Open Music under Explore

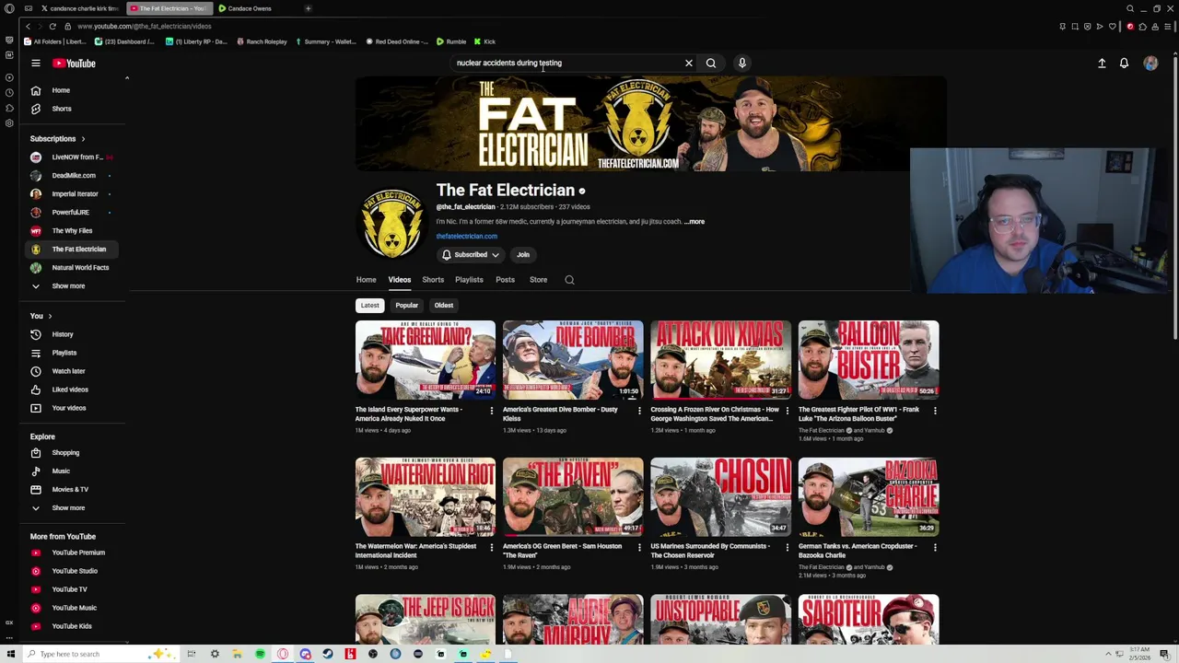(x=74, y=471)
